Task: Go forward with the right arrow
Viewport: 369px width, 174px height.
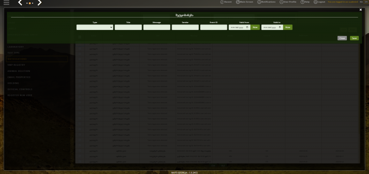Action: [x=39, y=3]
